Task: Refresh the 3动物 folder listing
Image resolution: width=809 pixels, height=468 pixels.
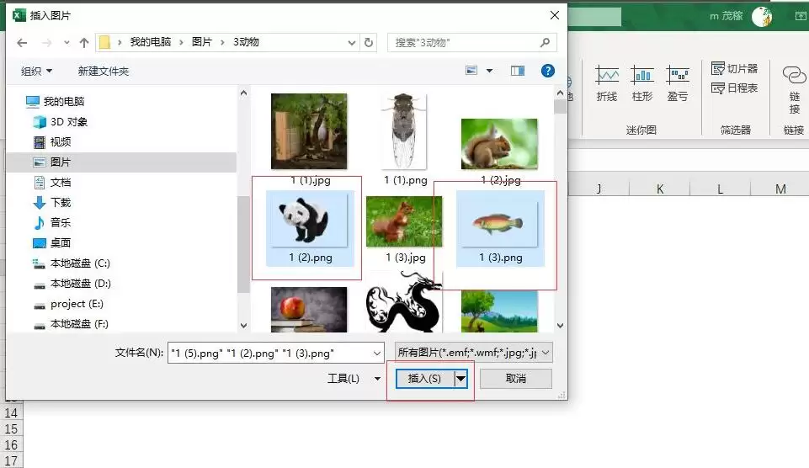Action: [369, 42]
